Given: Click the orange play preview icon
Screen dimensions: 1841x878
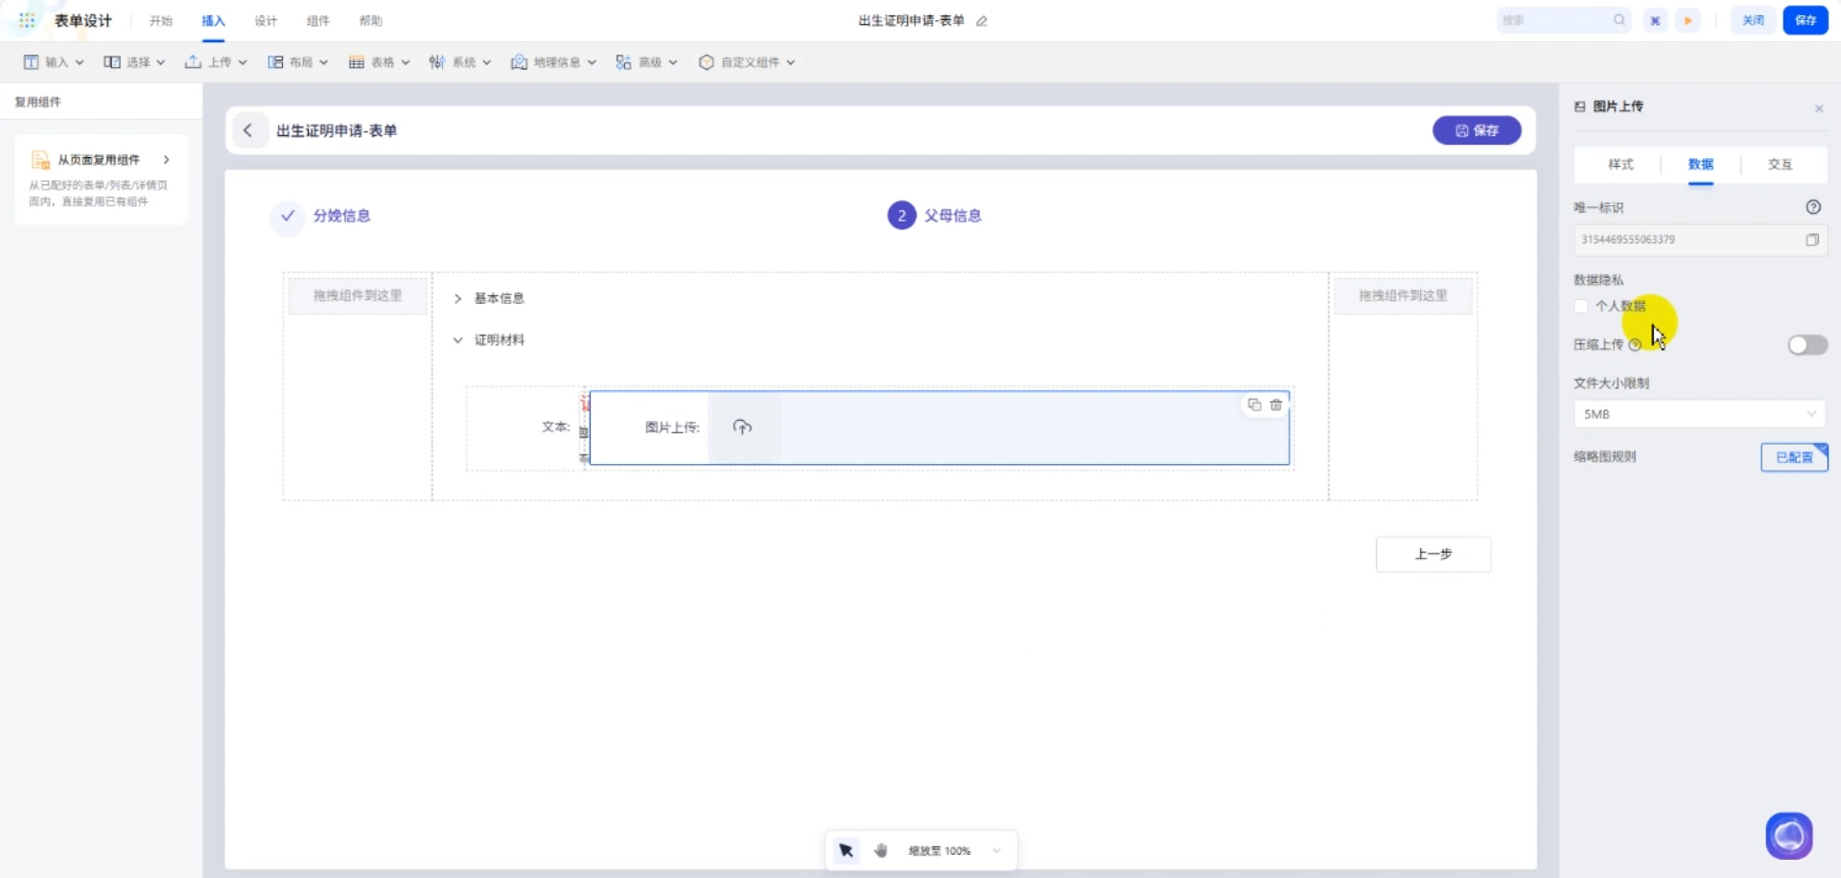Looking at the screenshot, I should (1689, 20).
